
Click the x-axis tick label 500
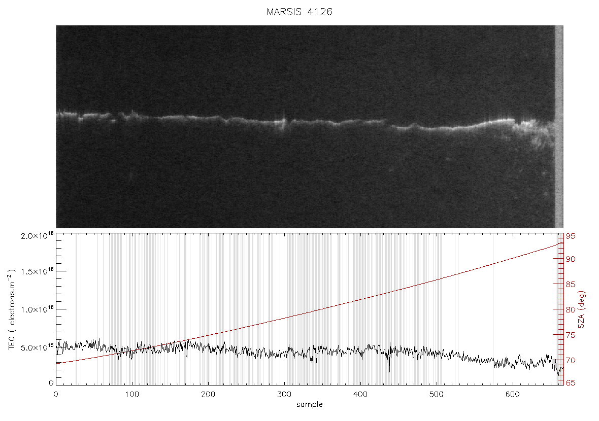[x=436, y=394]
